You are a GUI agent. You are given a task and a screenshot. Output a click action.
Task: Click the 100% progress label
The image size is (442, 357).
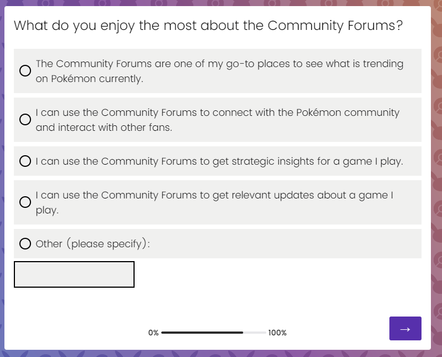277,333
